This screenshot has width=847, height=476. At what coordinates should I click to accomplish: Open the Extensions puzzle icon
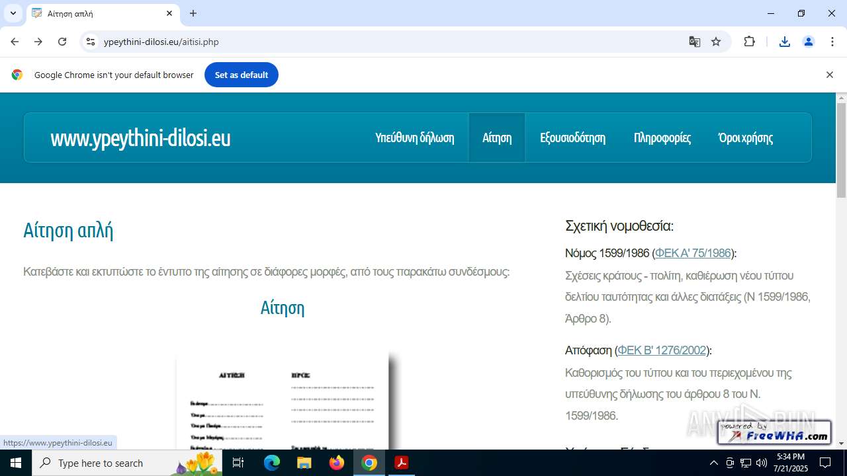point(749,42)
